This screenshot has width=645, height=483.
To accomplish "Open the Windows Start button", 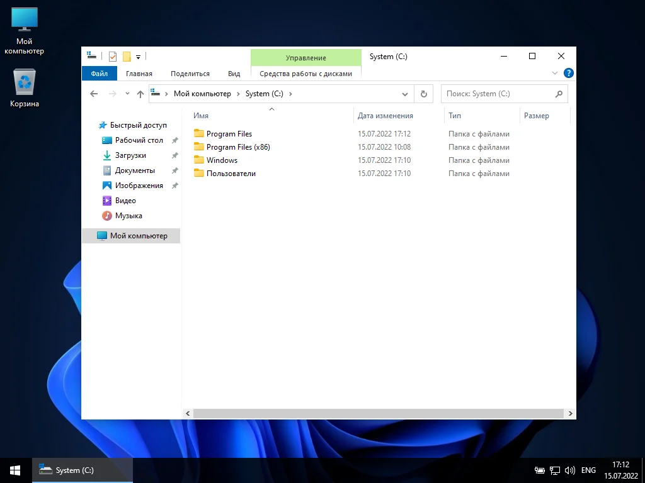I will coord(15,470).
